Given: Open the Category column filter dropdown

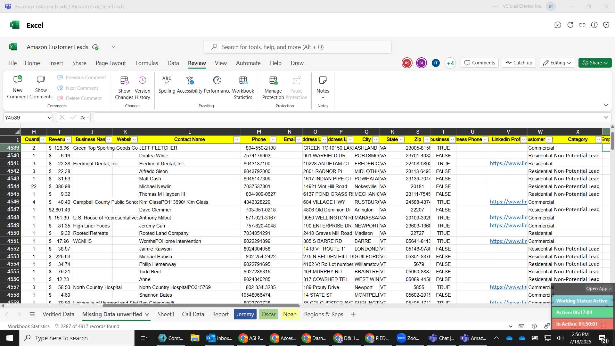Looking at the screenshot, I should 598,140.
